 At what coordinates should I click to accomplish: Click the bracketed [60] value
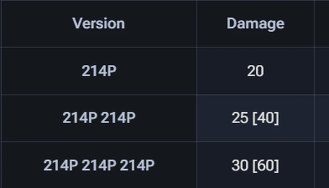(266, 165)
